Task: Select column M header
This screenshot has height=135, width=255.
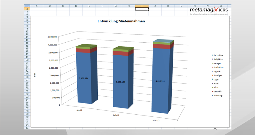Action: (x=194, y=6)
